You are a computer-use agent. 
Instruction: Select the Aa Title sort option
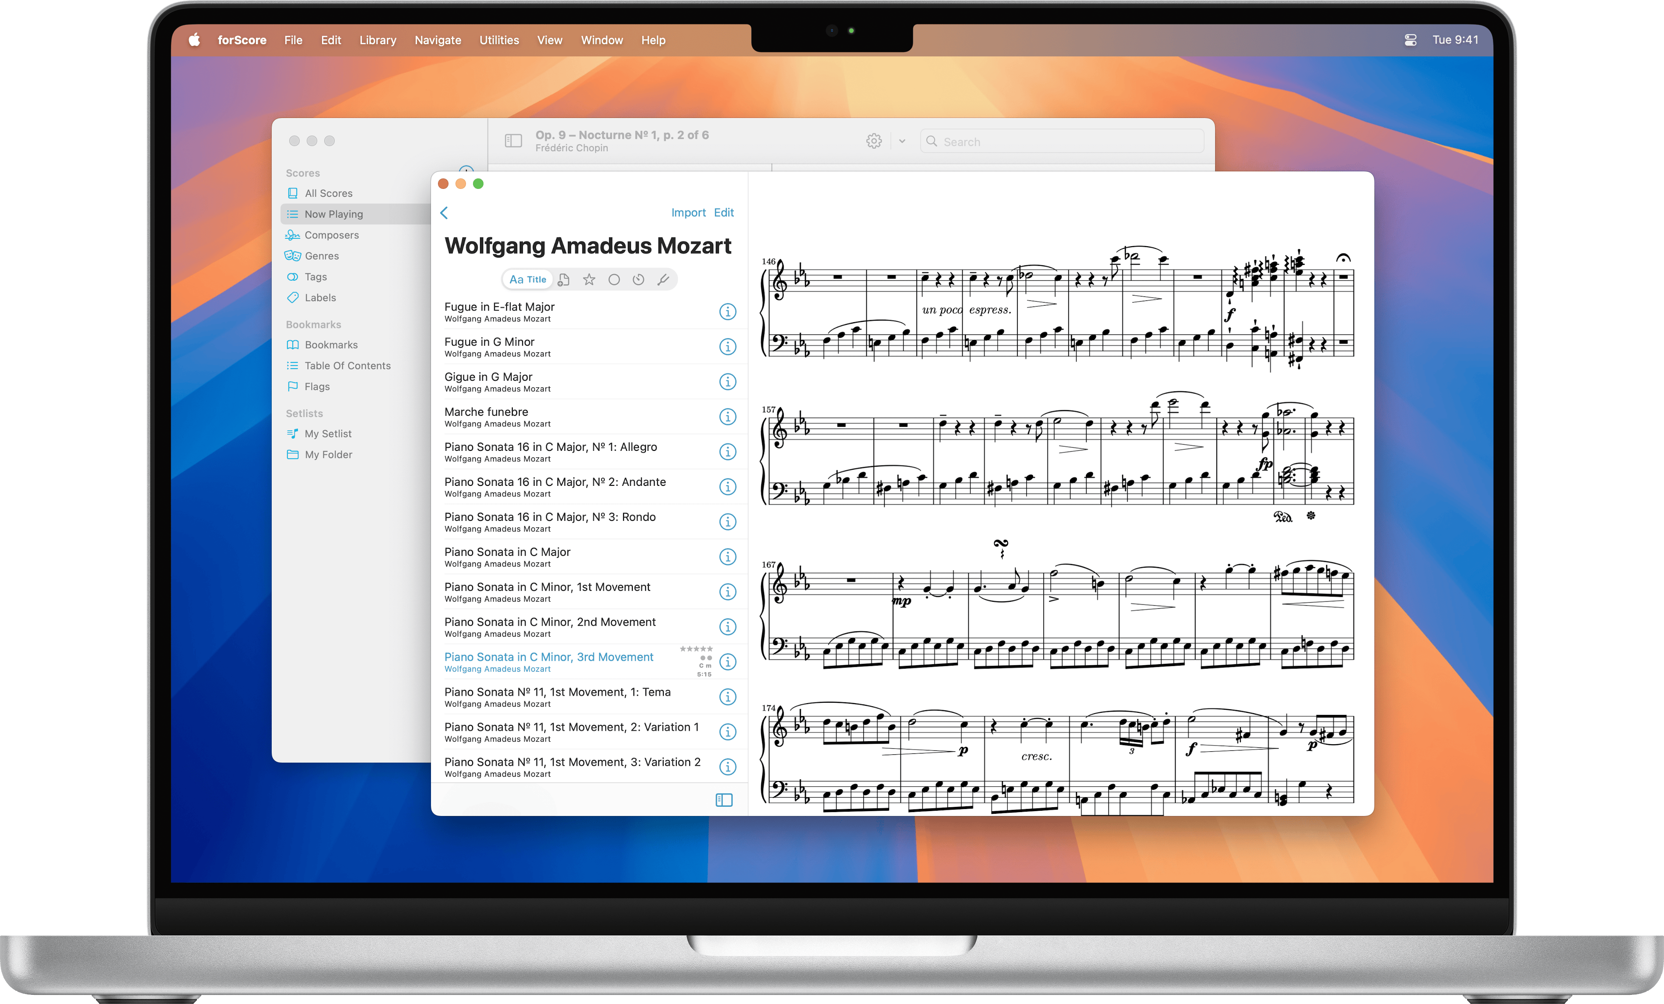527,279
